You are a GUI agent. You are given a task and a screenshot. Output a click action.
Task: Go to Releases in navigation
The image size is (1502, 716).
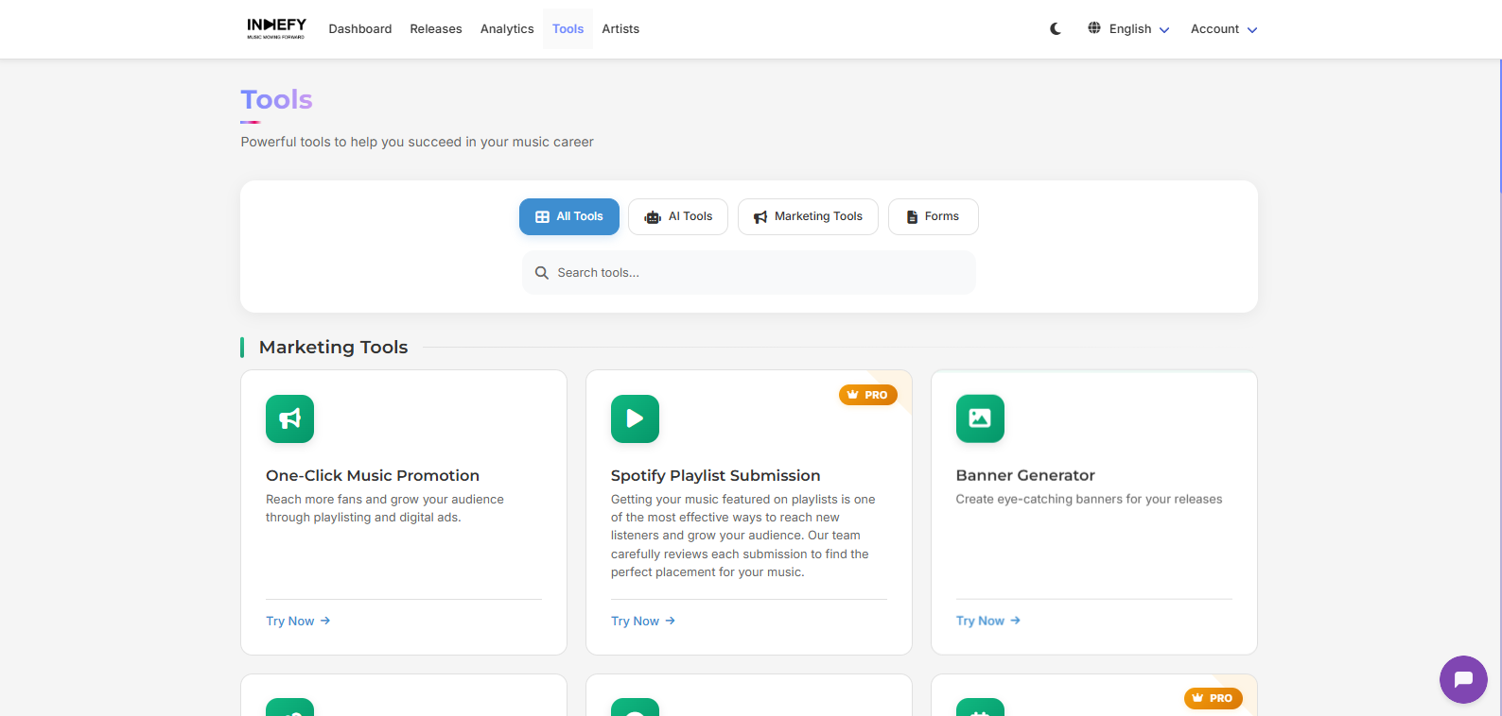pyautogui.click(x=436, y=29)
